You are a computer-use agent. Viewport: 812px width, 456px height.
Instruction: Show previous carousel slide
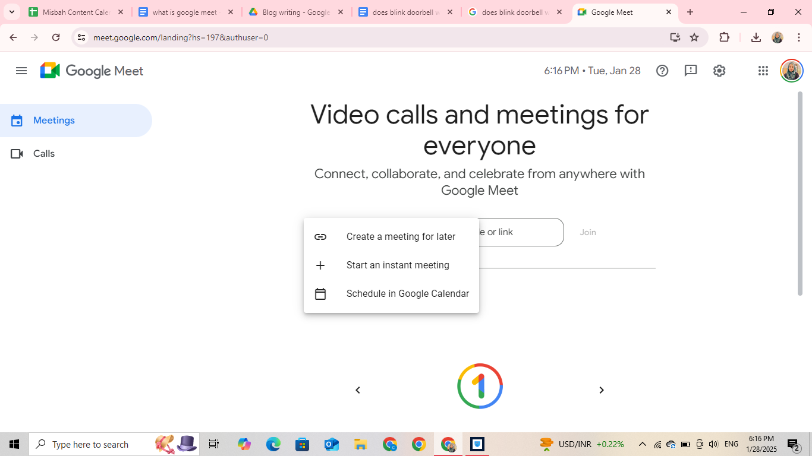click(358, 390)
